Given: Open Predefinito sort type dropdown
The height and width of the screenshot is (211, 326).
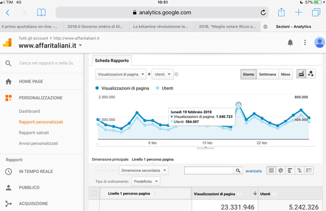Looking at the screenshot, I should point(146,181).
